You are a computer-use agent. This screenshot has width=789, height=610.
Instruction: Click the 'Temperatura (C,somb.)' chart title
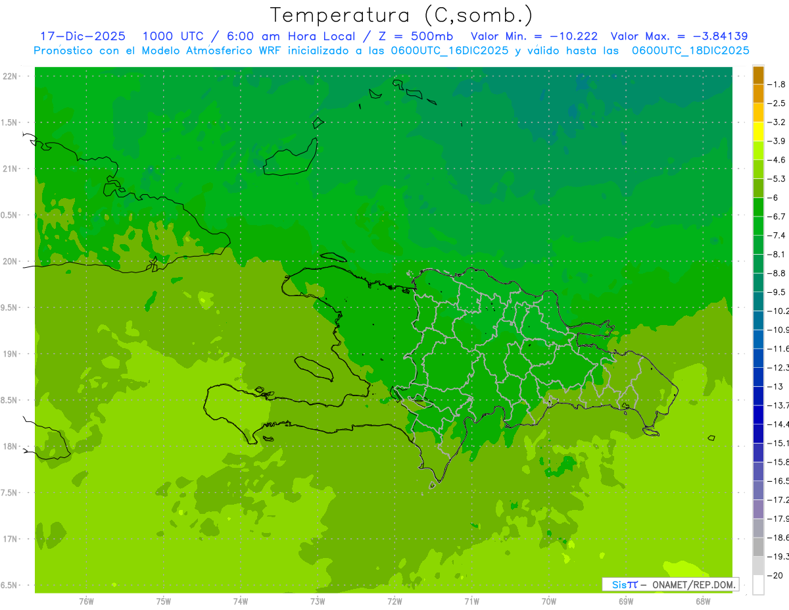click(x=402, y=14)
